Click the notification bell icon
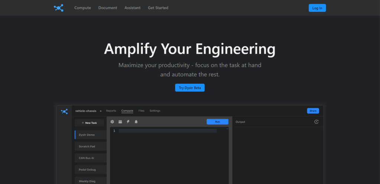 136,121
